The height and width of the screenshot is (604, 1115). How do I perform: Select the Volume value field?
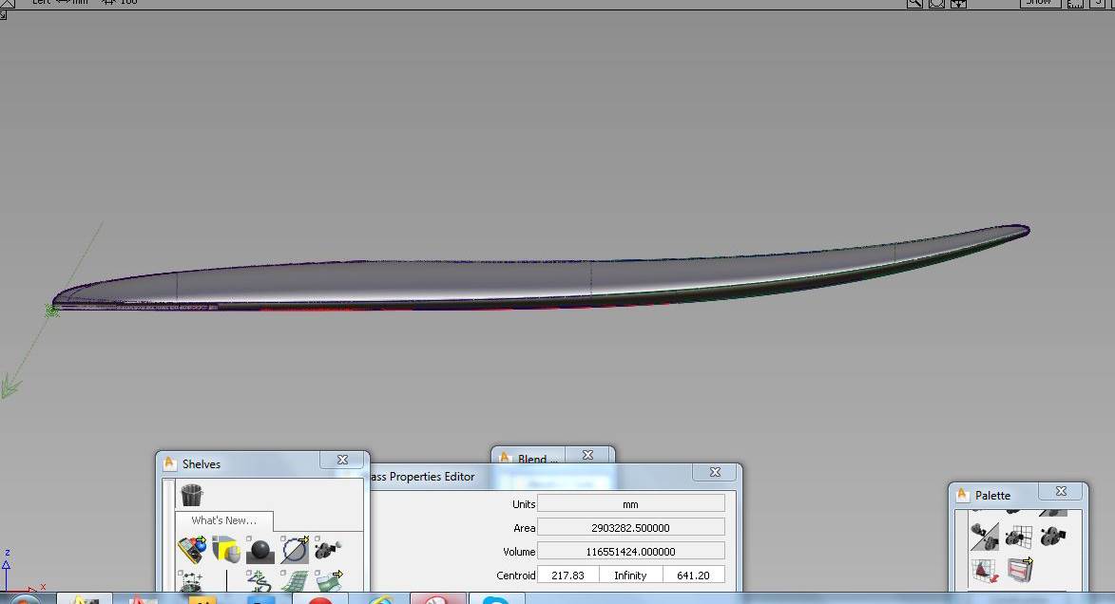point(630,551)
